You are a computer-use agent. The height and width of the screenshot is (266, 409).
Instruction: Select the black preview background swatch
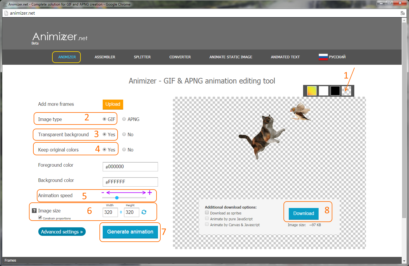pyautogui.click(x=335, y=91)
